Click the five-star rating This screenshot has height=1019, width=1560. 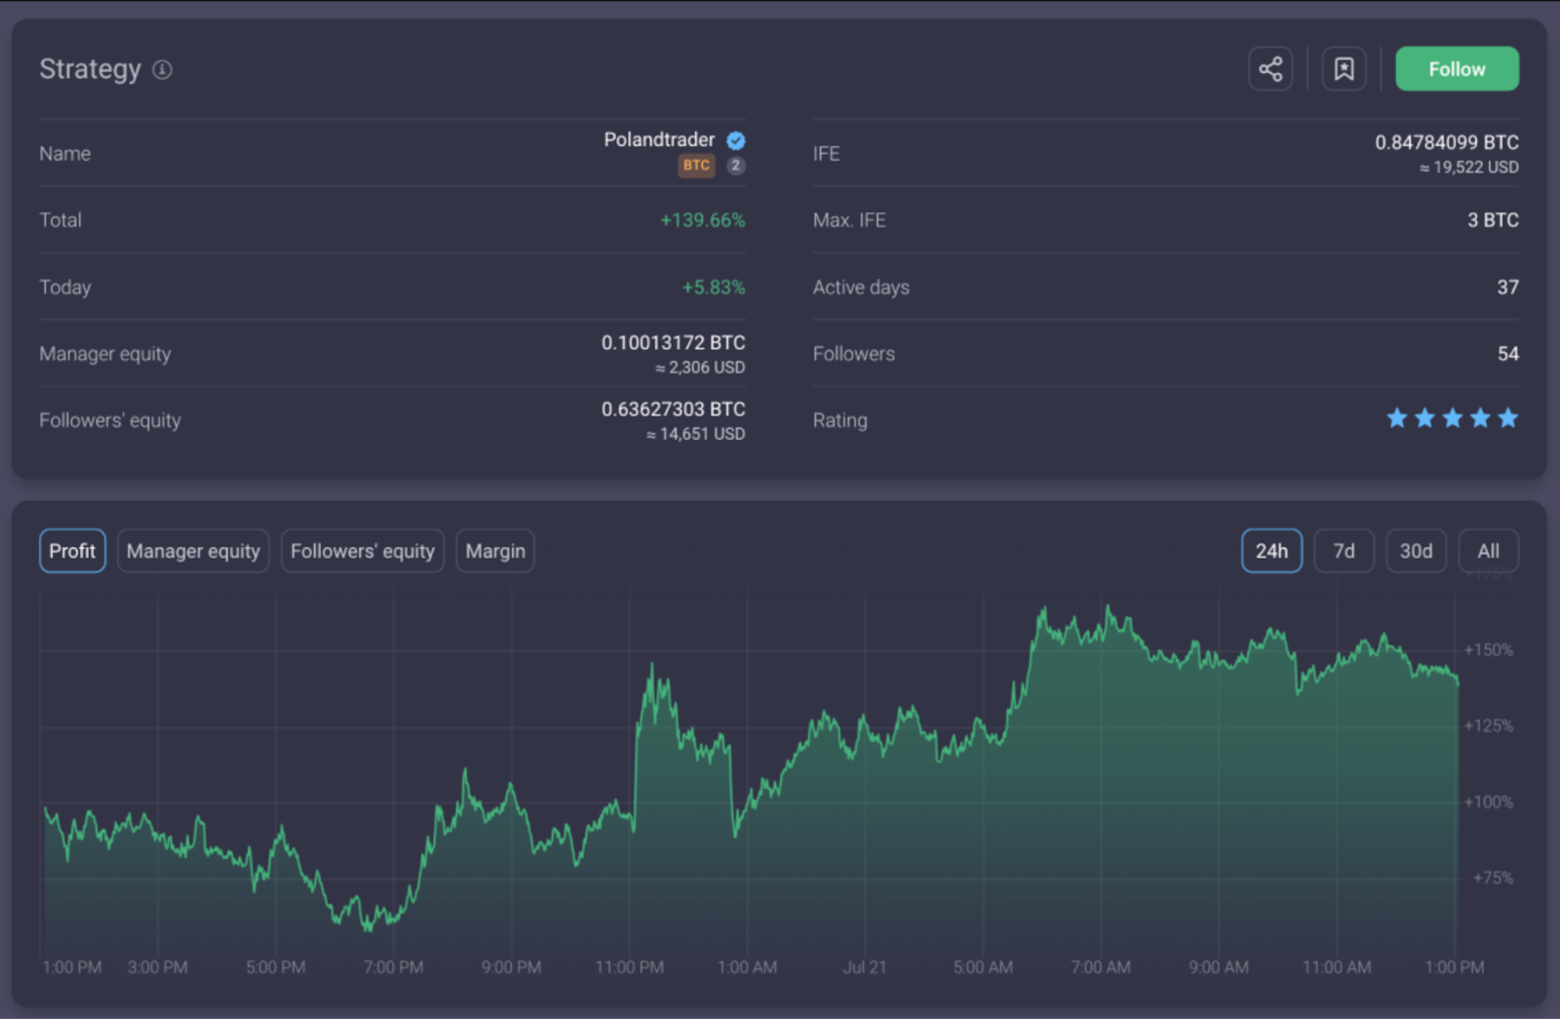(1452, 418)
